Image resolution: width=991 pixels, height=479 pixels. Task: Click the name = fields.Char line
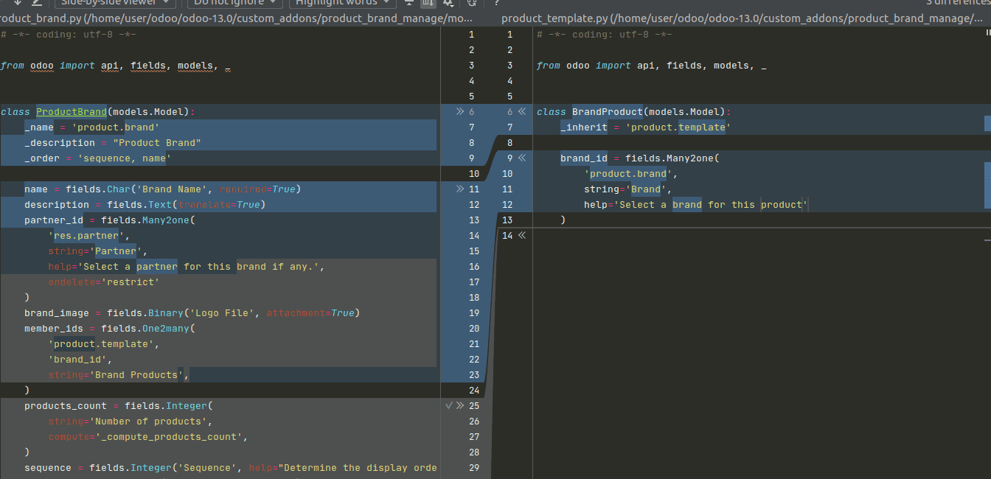point(163,189)
